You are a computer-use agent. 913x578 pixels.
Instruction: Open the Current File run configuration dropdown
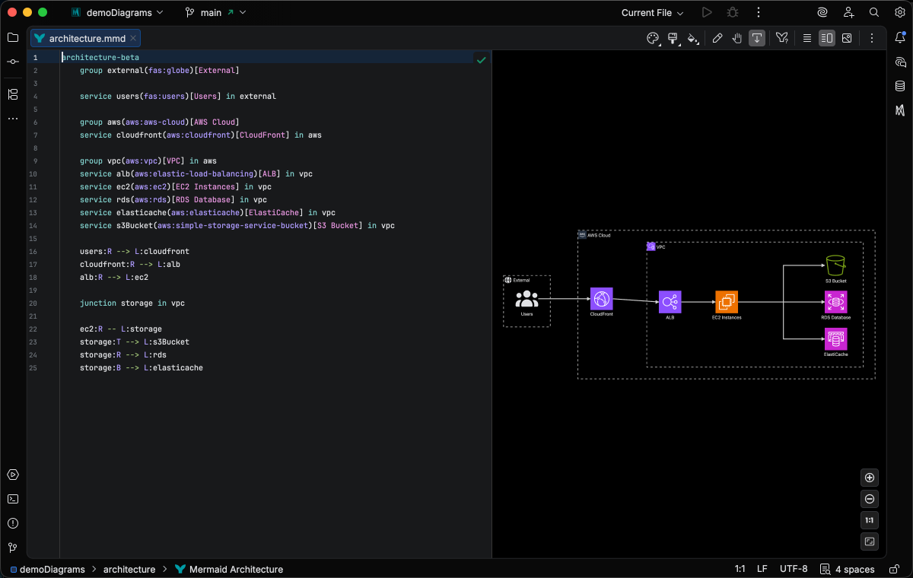coord(652,13)
